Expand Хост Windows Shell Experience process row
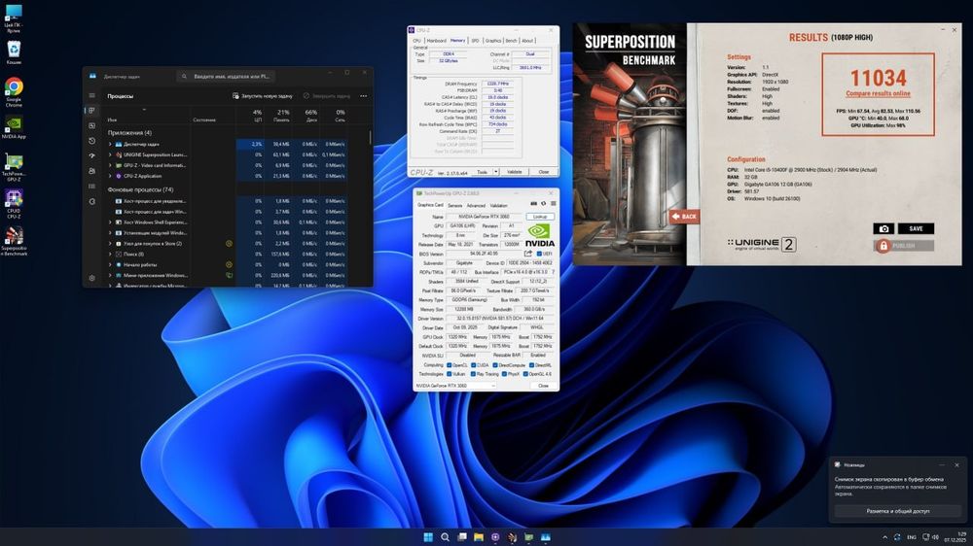Screen dimensions: 973x546 [x=111, y=222]
